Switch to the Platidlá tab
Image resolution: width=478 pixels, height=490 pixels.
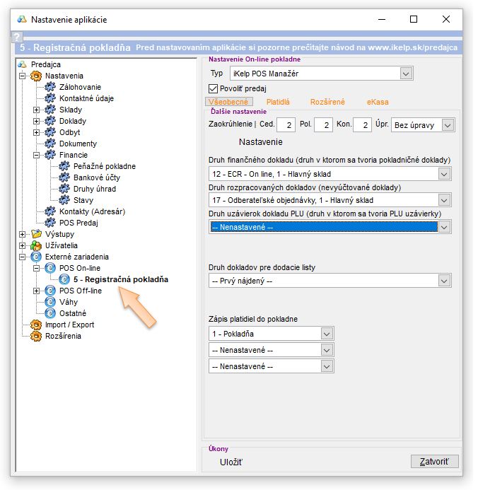278,103
